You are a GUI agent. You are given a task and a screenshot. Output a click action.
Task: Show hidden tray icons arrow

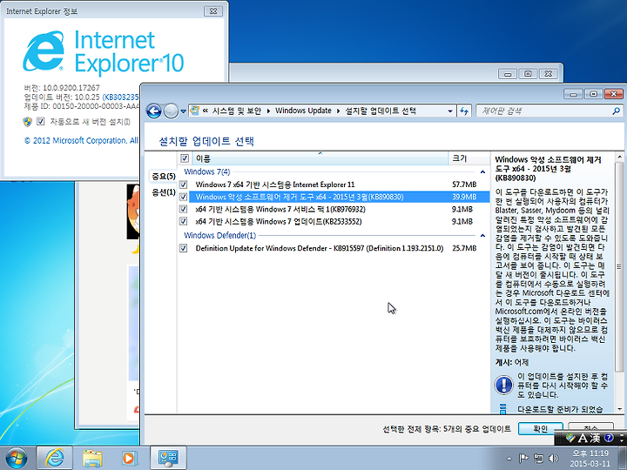[x=509, y=459]
